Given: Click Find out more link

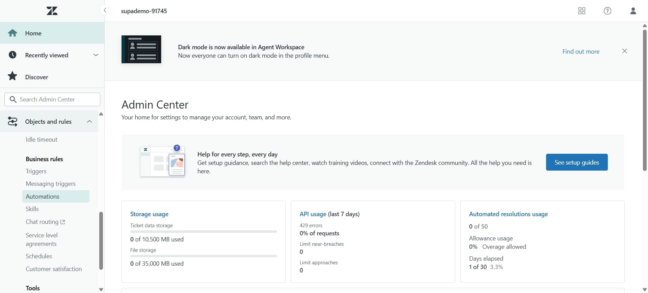Looking at the screenshot, I should 581,52.
